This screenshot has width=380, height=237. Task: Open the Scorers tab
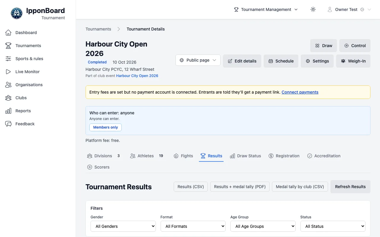[x=98, y=167]
